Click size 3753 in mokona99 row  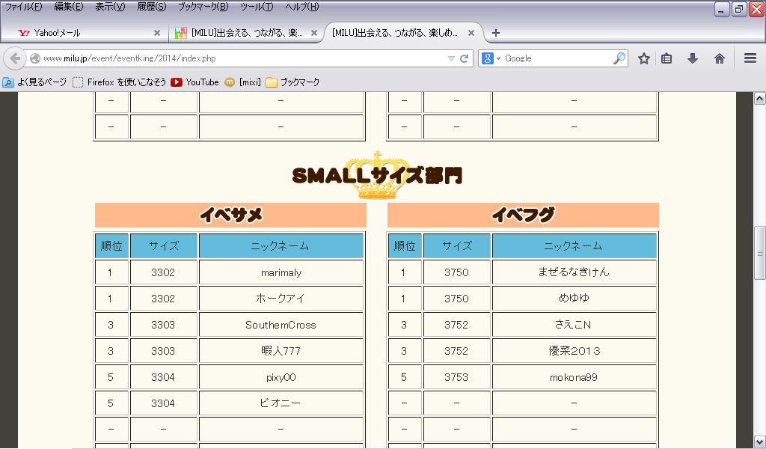(x=456, y=377)
